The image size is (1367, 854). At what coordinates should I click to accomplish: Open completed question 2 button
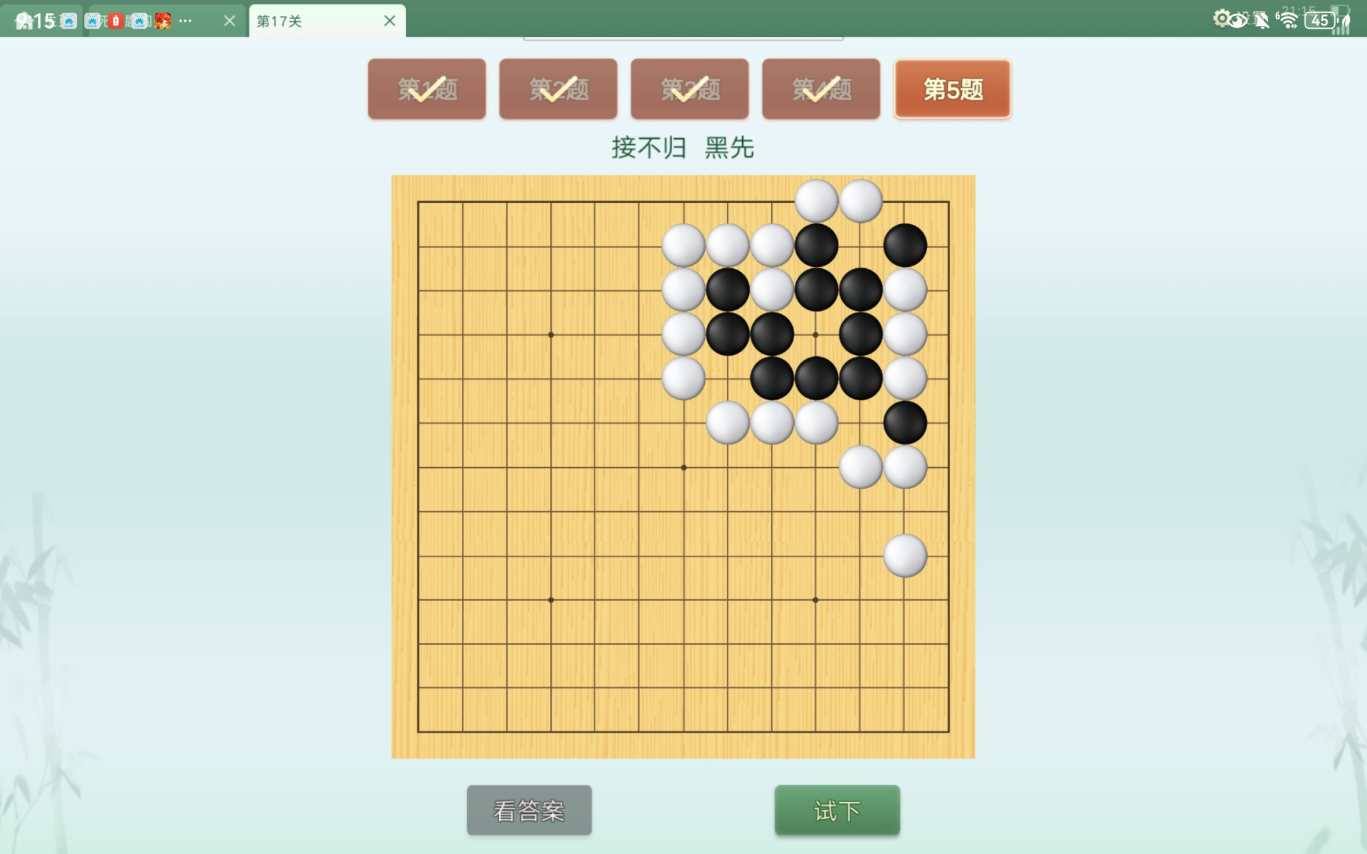pos(558,89)
